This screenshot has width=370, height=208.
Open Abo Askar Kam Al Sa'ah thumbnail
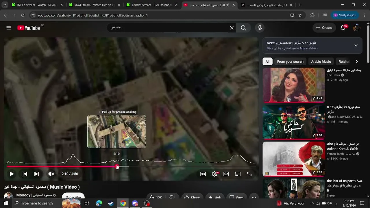(294, 159)
